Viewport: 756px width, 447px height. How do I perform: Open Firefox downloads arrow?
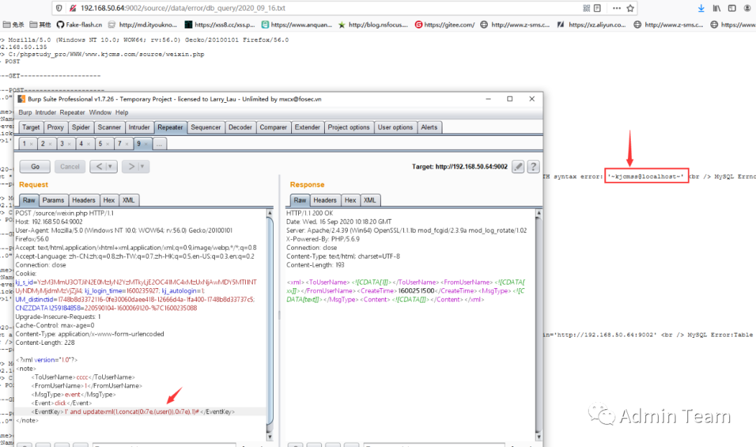[x=701, y=8]
